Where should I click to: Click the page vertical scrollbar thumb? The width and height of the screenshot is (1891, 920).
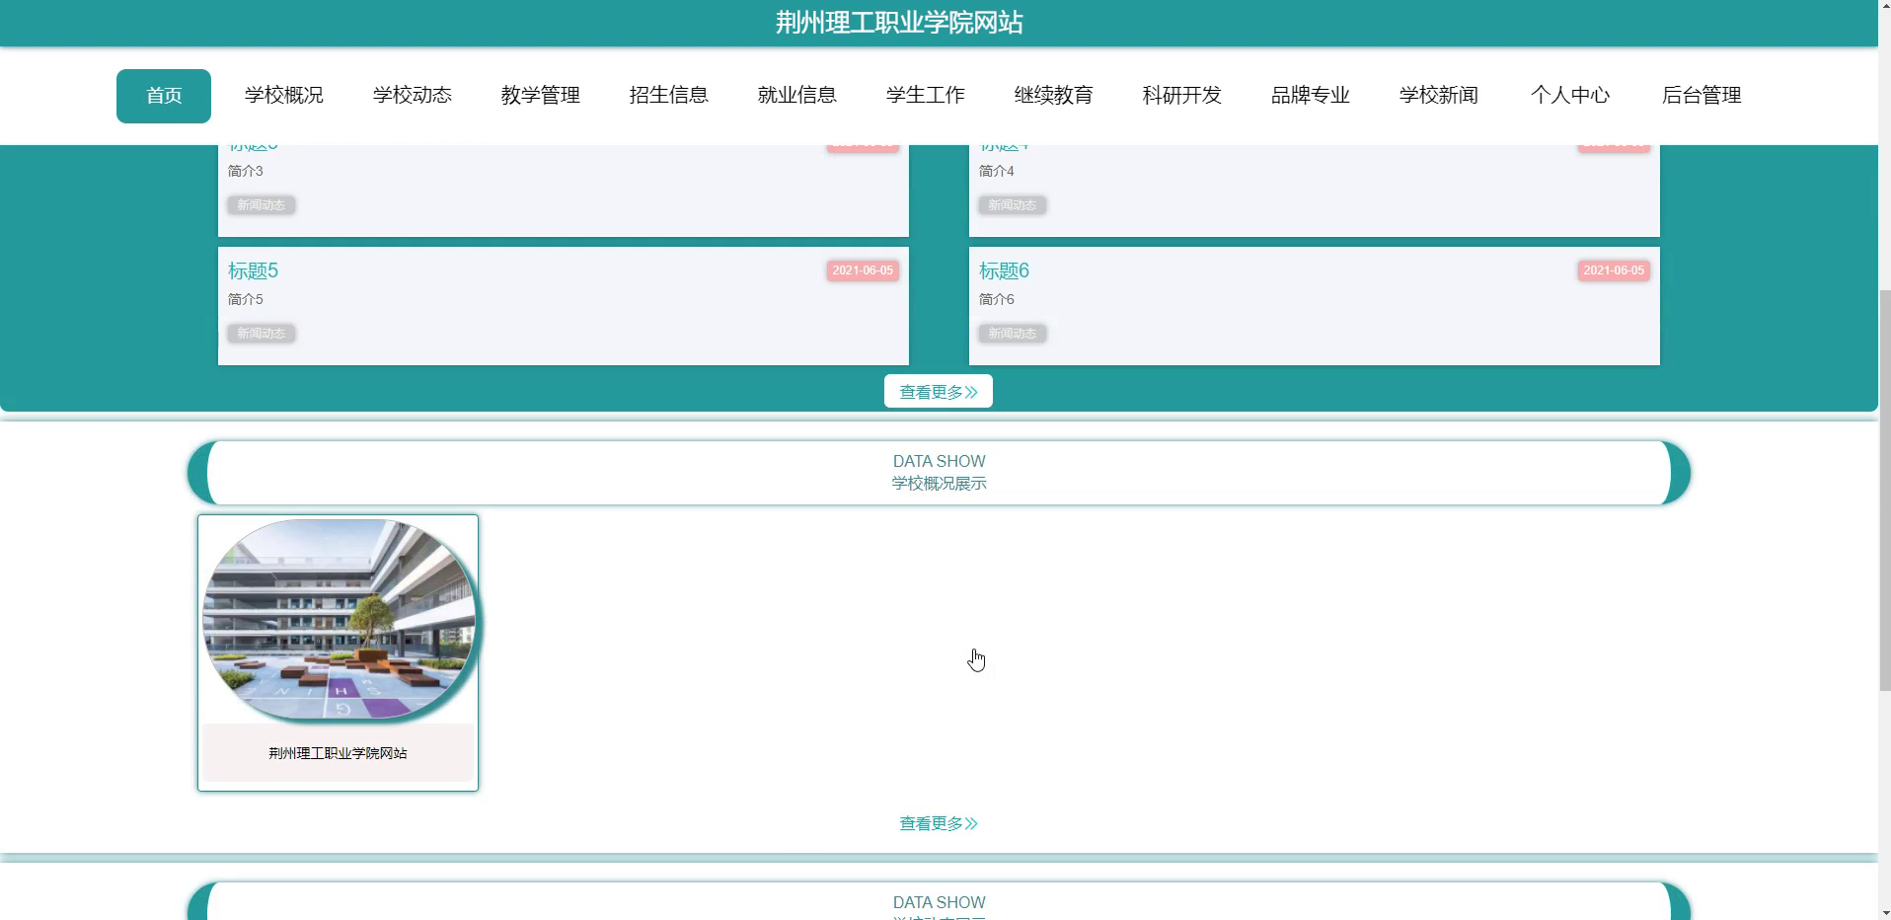[x=1884, y=490]
